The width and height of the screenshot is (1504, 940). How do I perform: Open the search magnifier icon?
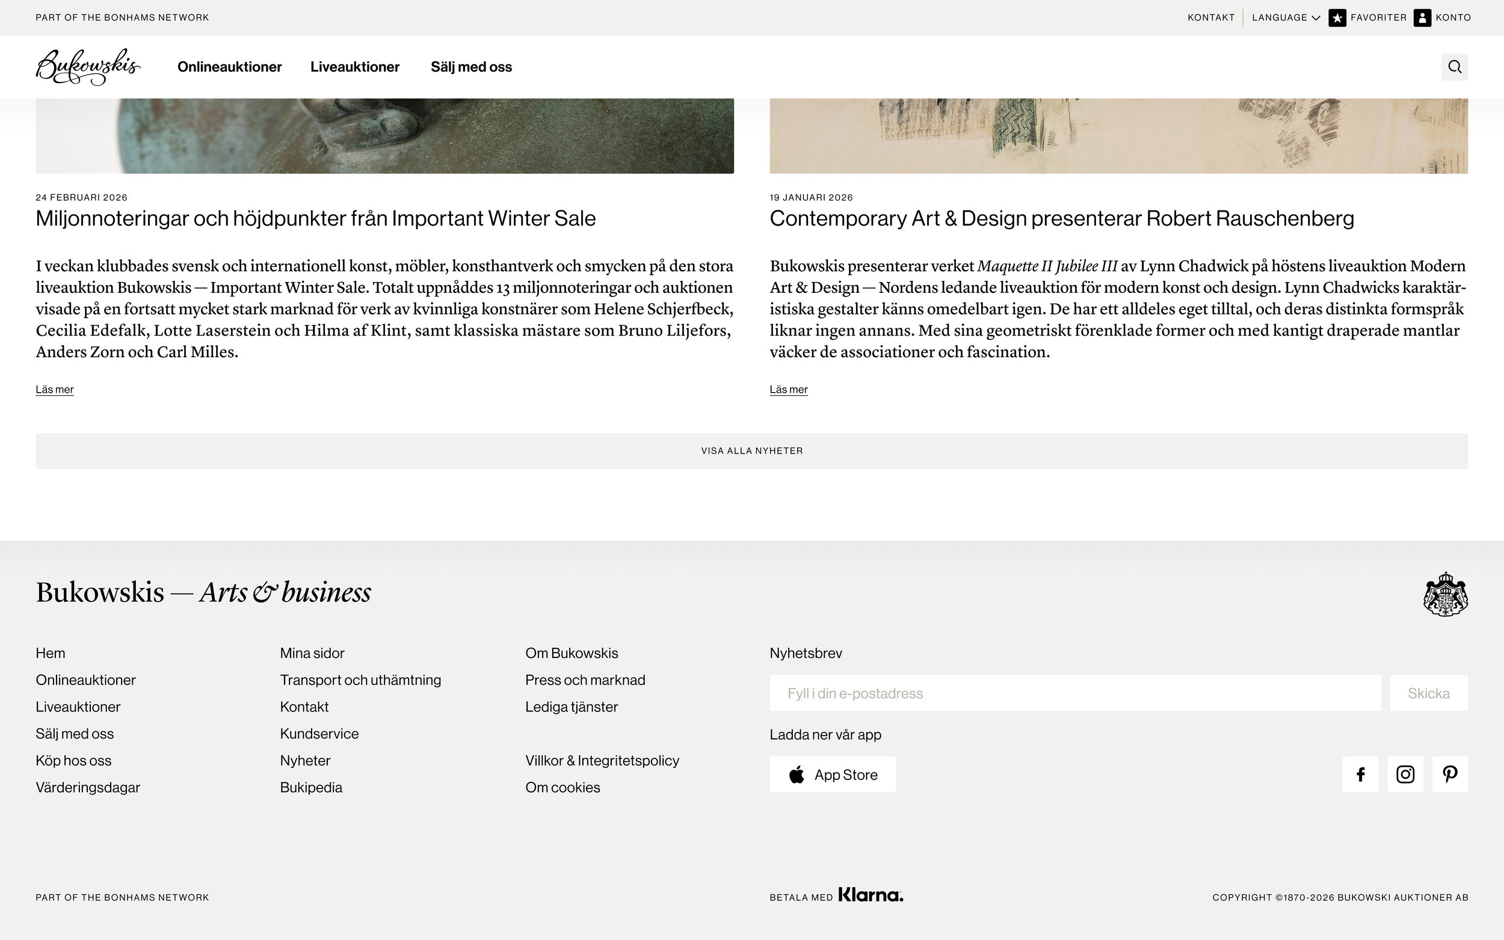tap(1454, 67)
